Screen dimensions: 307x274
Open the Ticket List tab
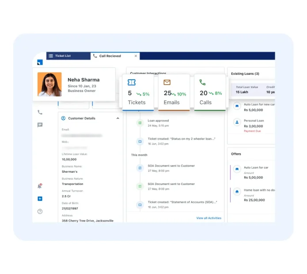tap(68, 56)
